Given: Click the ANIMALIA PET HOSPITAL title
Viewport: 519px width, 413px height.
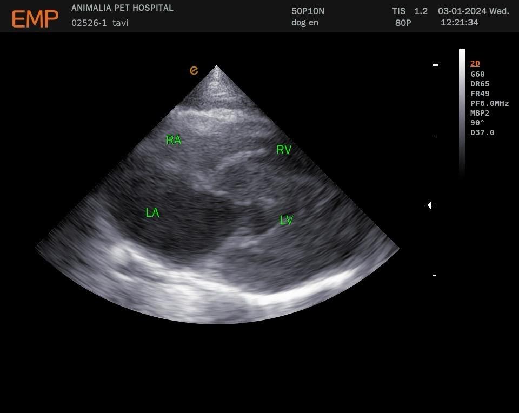Looking at the screenshot, I should (122, 8).
